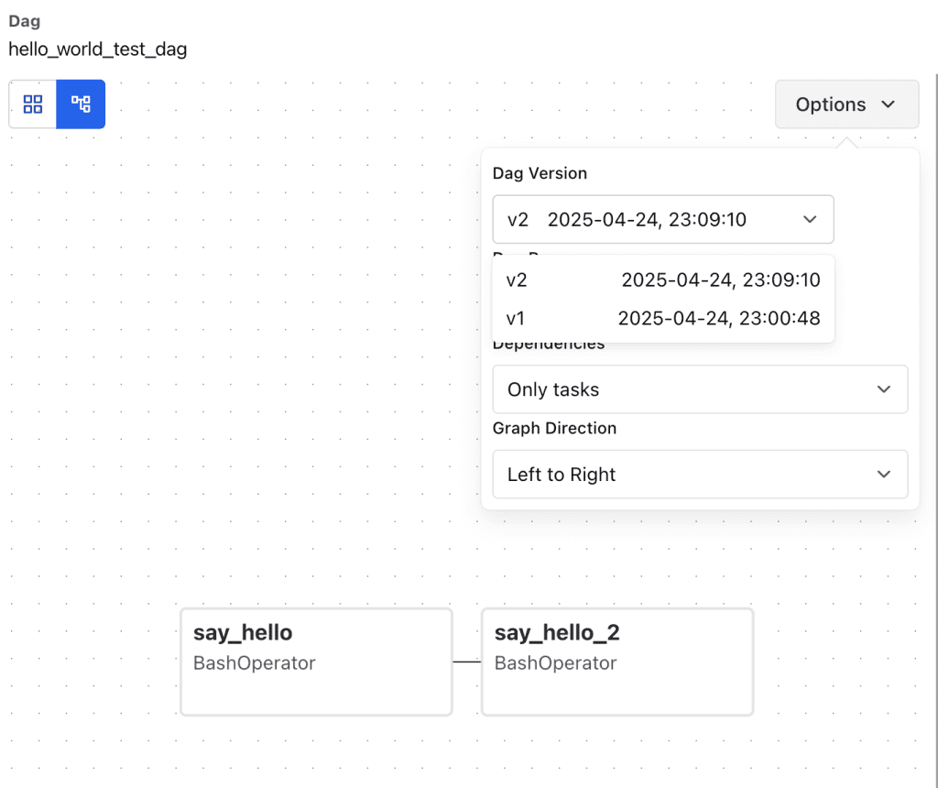Choose v1 from the version list
The image size is (938, 788).
point(662,319)
